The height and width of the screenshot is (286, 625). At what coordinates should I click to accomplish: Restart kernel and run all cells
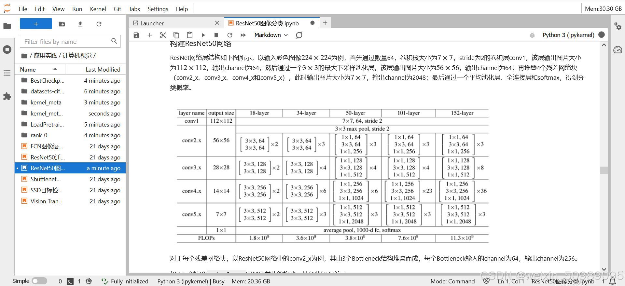pyautogui.click(x=243, y=35)
